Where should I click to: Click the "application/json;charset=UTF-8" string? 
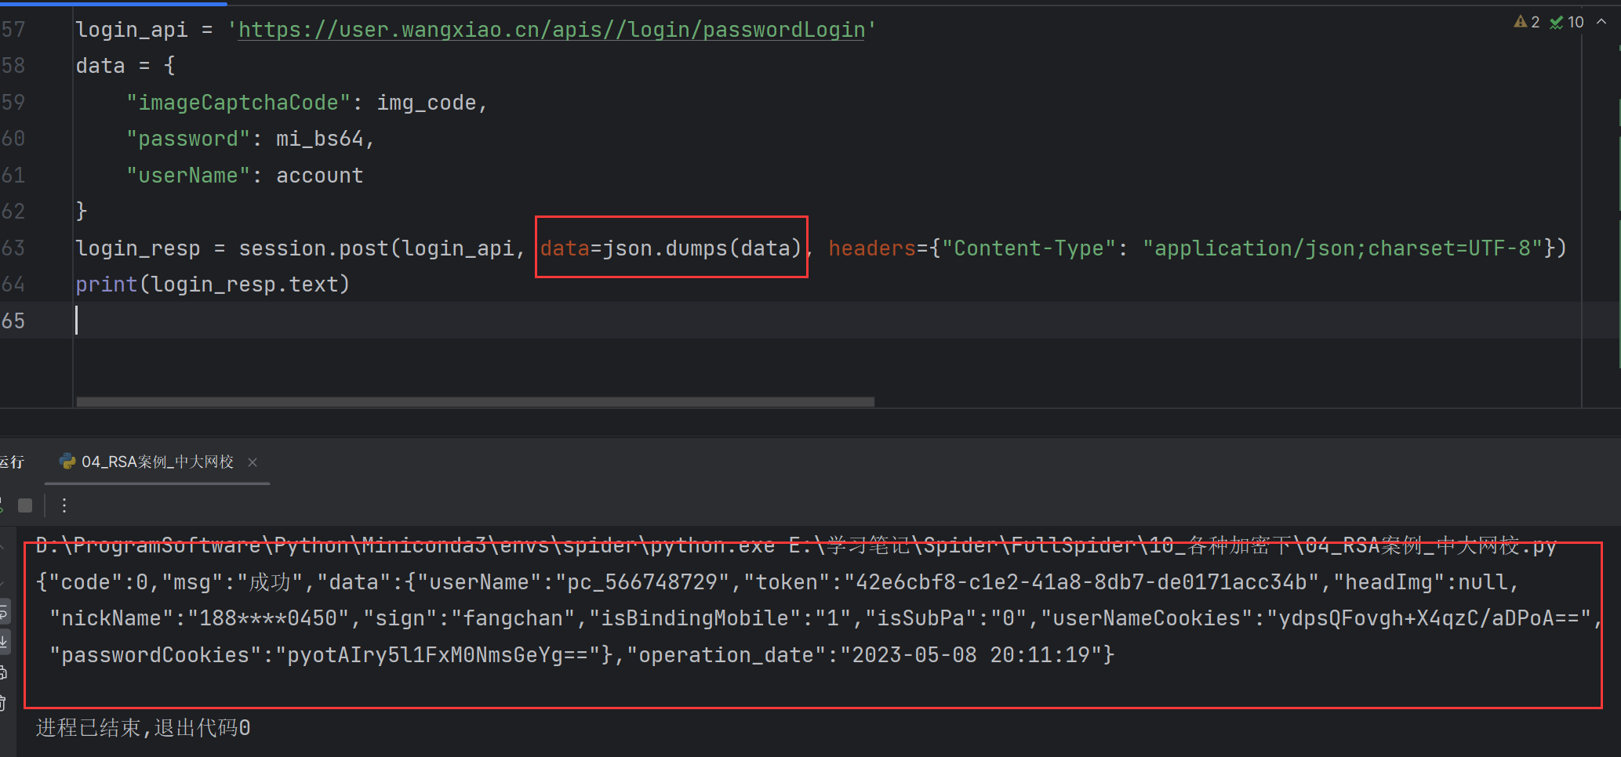[1343, 248]
